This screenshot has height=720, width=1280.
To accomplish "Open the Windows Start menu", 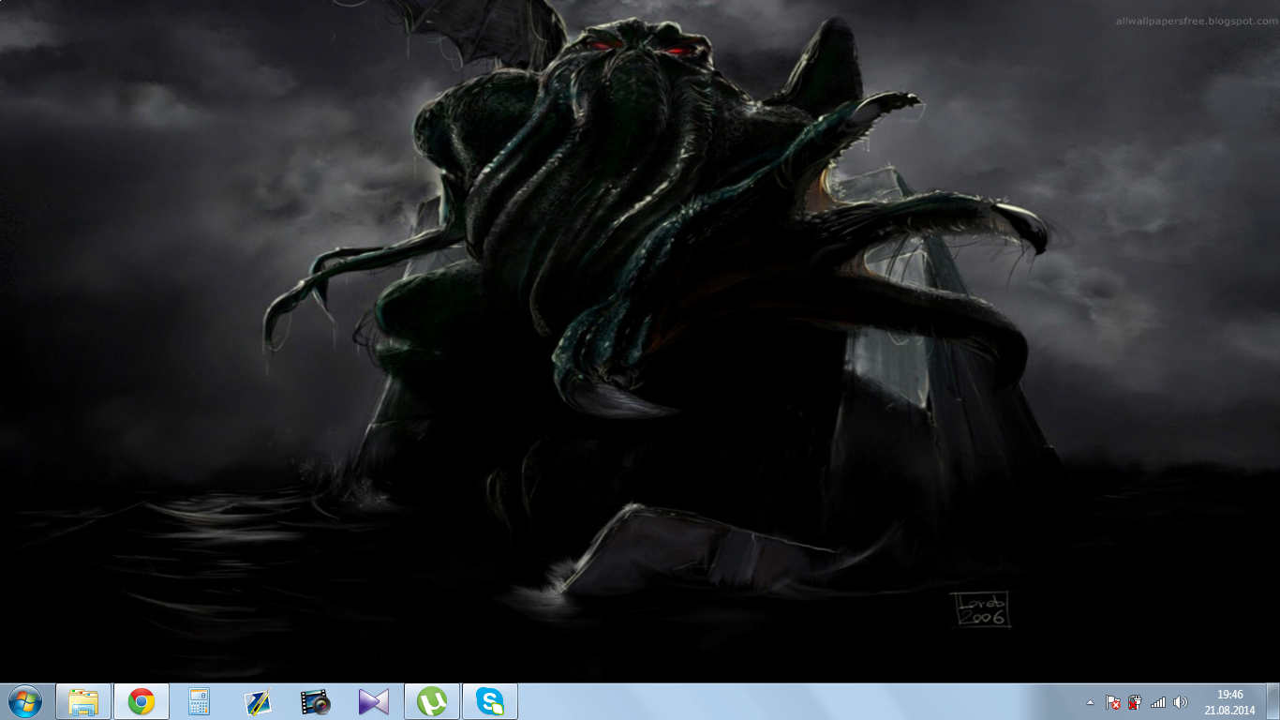I will 24,701.
